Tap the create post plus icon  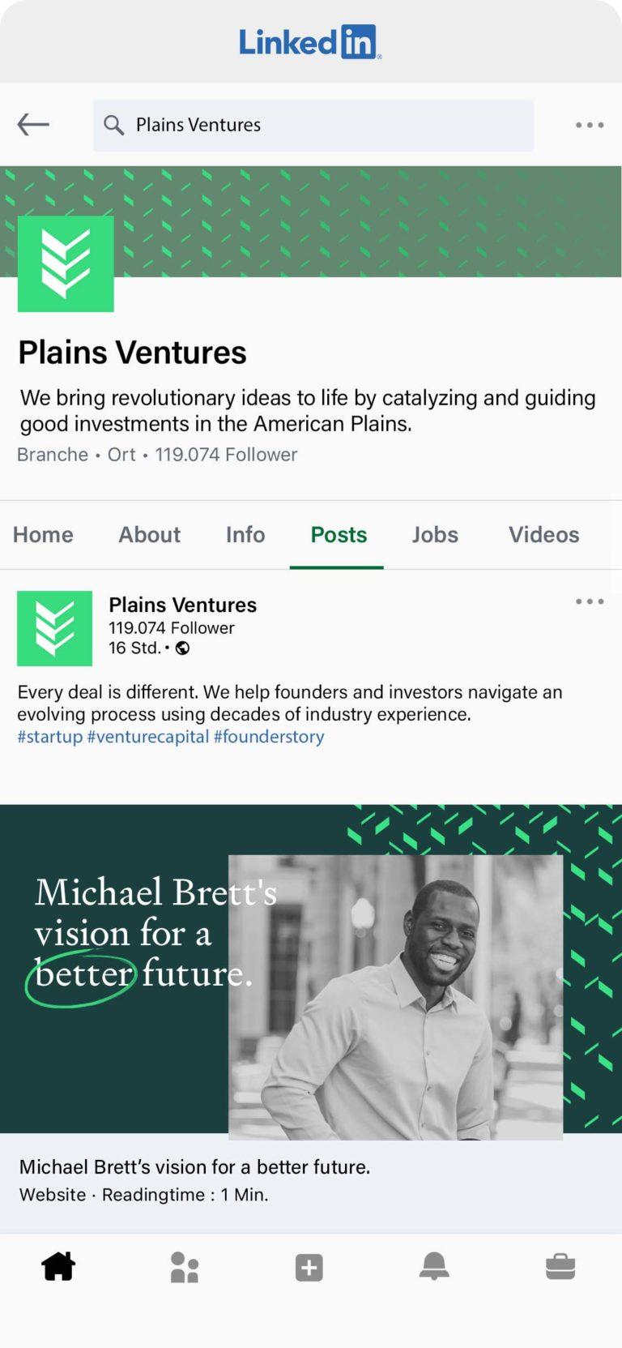(309, 1267)
